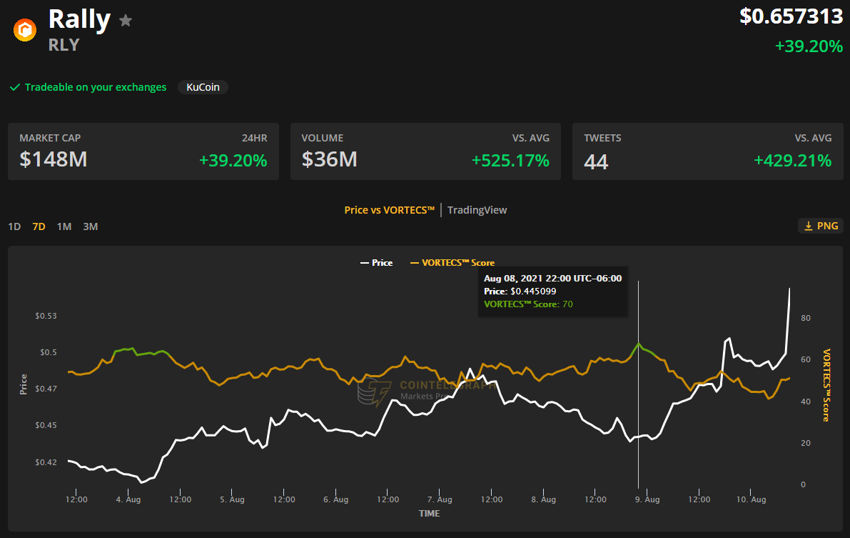The width and height of the screenshot is (850, 538).
Task: Click the Market Cap $148M card
Action: (143, 151)
